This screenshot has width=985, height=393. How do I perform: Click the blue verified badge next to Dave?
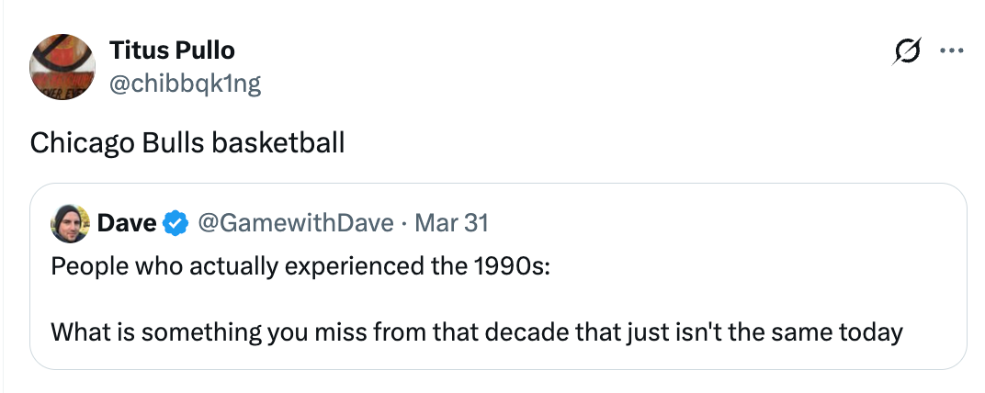[x=175, y=223]
